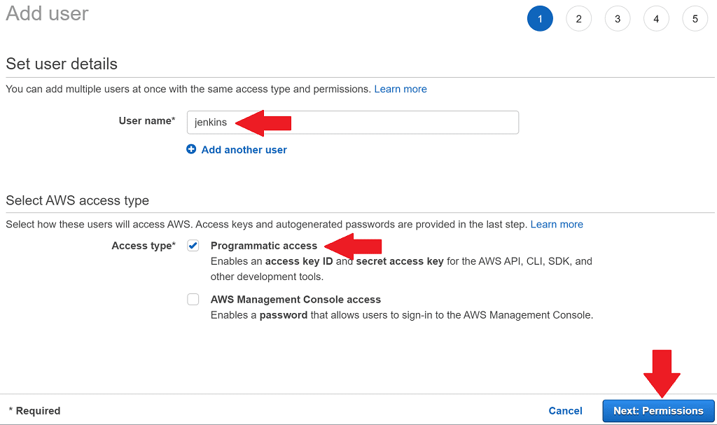
Task: Open step 4 of the Add user wizard
Action: 656,18
